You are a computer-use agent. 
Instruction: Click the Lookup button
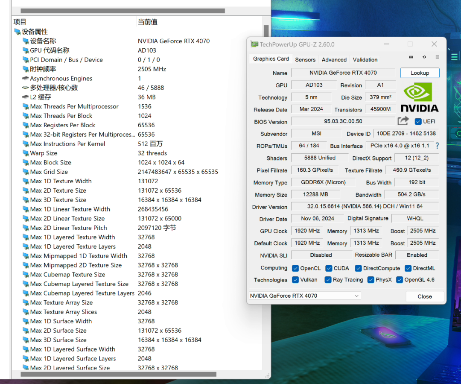[x=420, y=73]
